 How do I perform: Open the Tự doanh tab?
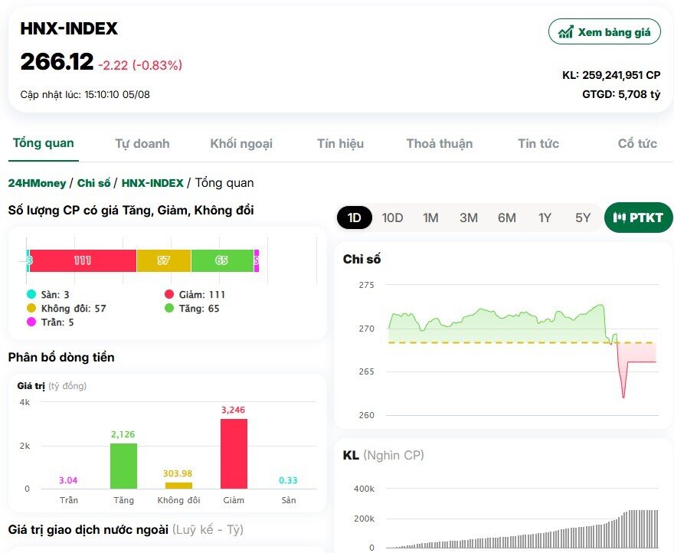(x=142, y=144)
